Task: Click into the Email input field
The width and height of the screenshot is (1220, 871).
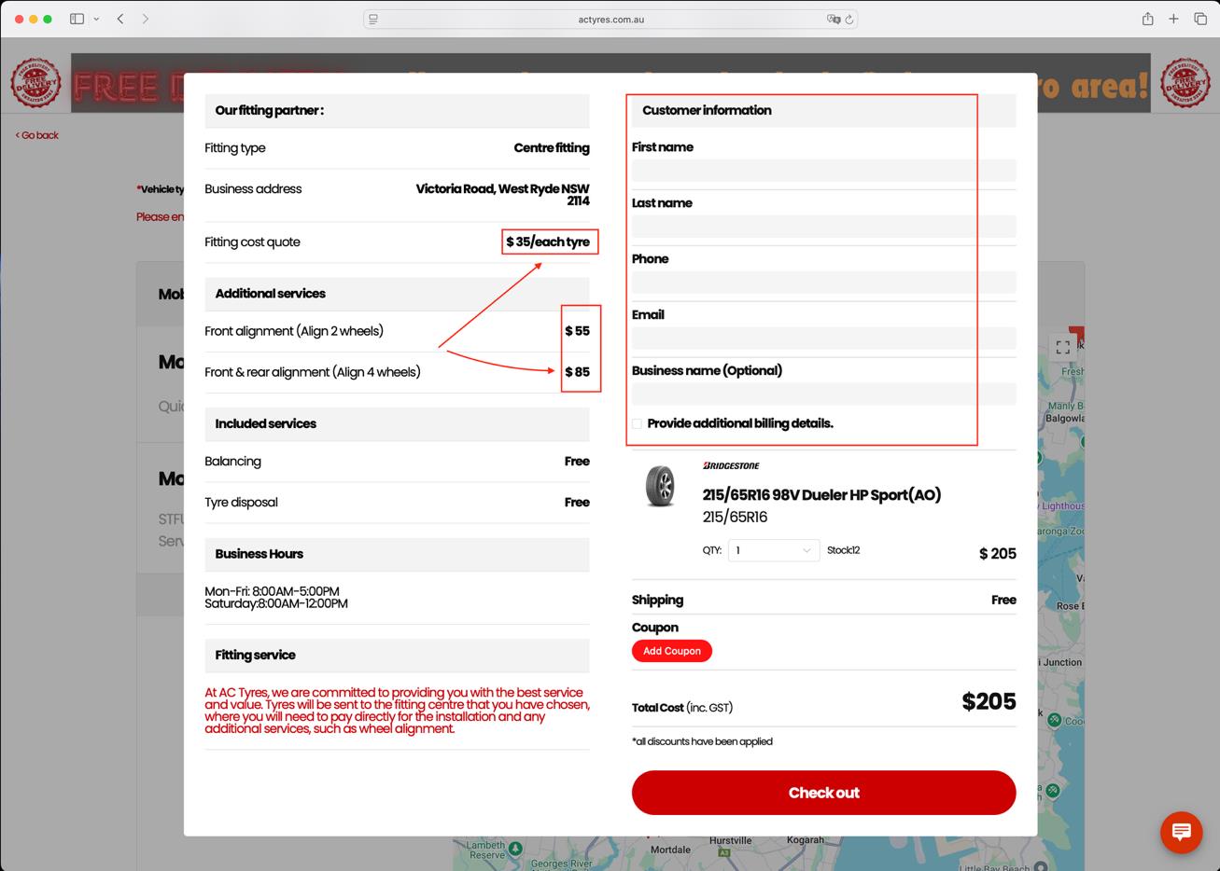Action: tap(823, 339)
